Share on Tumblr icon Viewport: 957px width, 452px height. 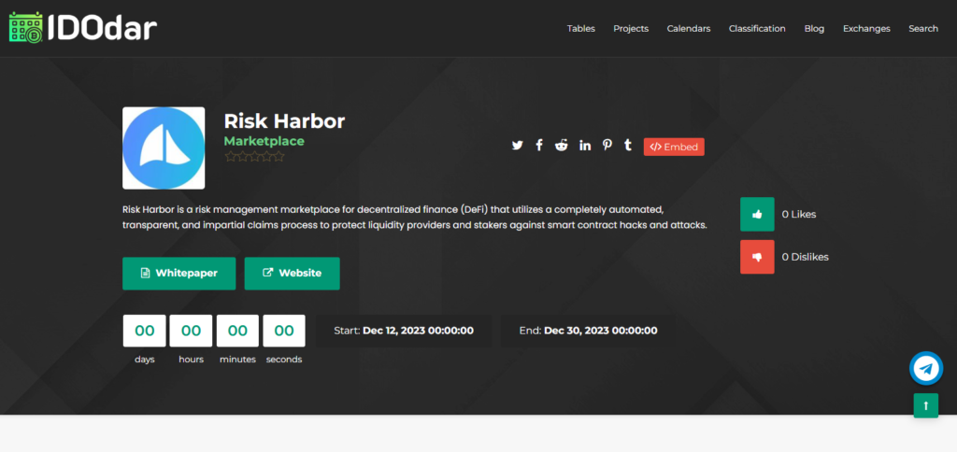click(628, 145)
